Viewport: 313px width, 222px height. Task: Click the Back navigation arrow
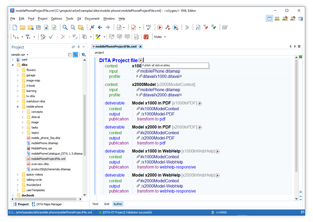[x=100, y=27]
